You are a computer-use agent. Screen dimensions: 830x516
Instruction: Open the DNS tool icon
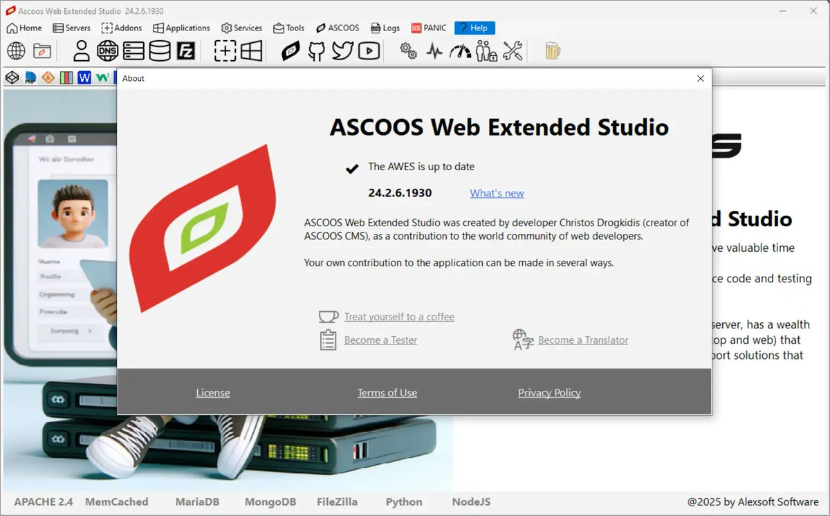(x=107, y=50)
